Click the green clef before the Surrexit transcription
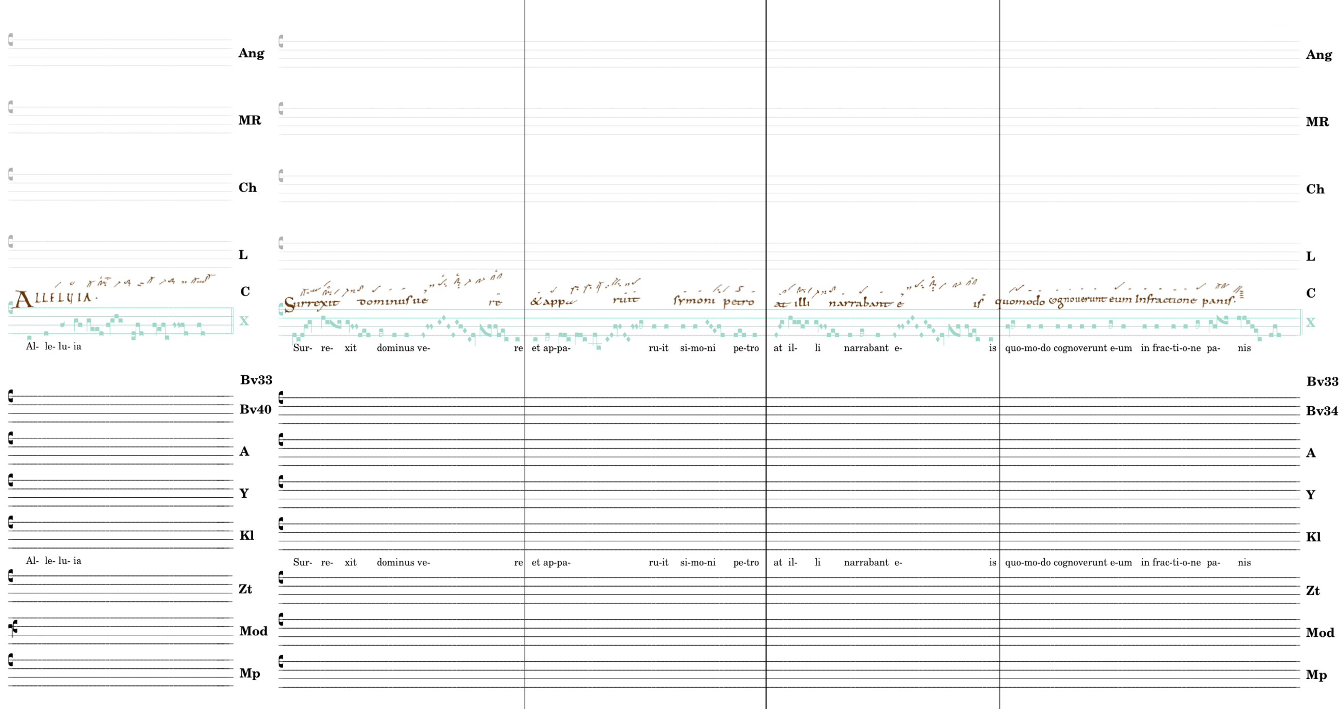Image resolution: width=1343 pixels, height=709 pixels. pos(282,310)
